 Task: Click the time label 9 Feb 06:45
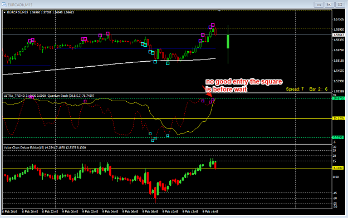coord(130,212)
